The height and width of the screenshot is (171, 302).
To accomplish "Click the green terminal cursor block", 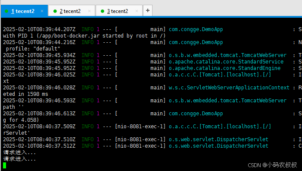I will 5,165.
